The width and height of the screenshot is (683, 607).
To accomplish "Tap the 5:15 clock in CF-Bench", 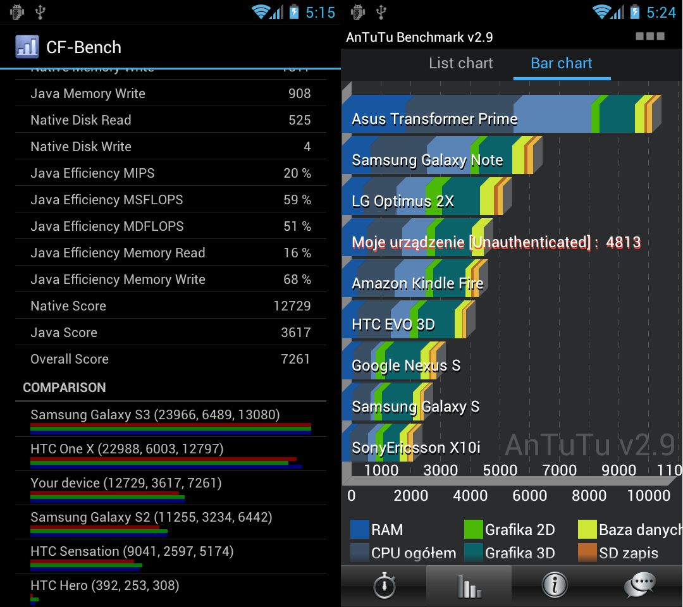I will [x=320, y=12].
